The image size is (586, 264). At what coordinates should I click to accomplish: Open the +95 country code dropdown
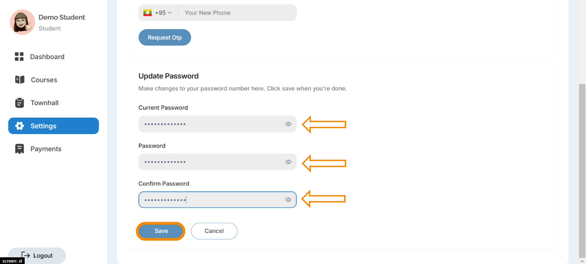pyautogui.click(x=158, y=13)
